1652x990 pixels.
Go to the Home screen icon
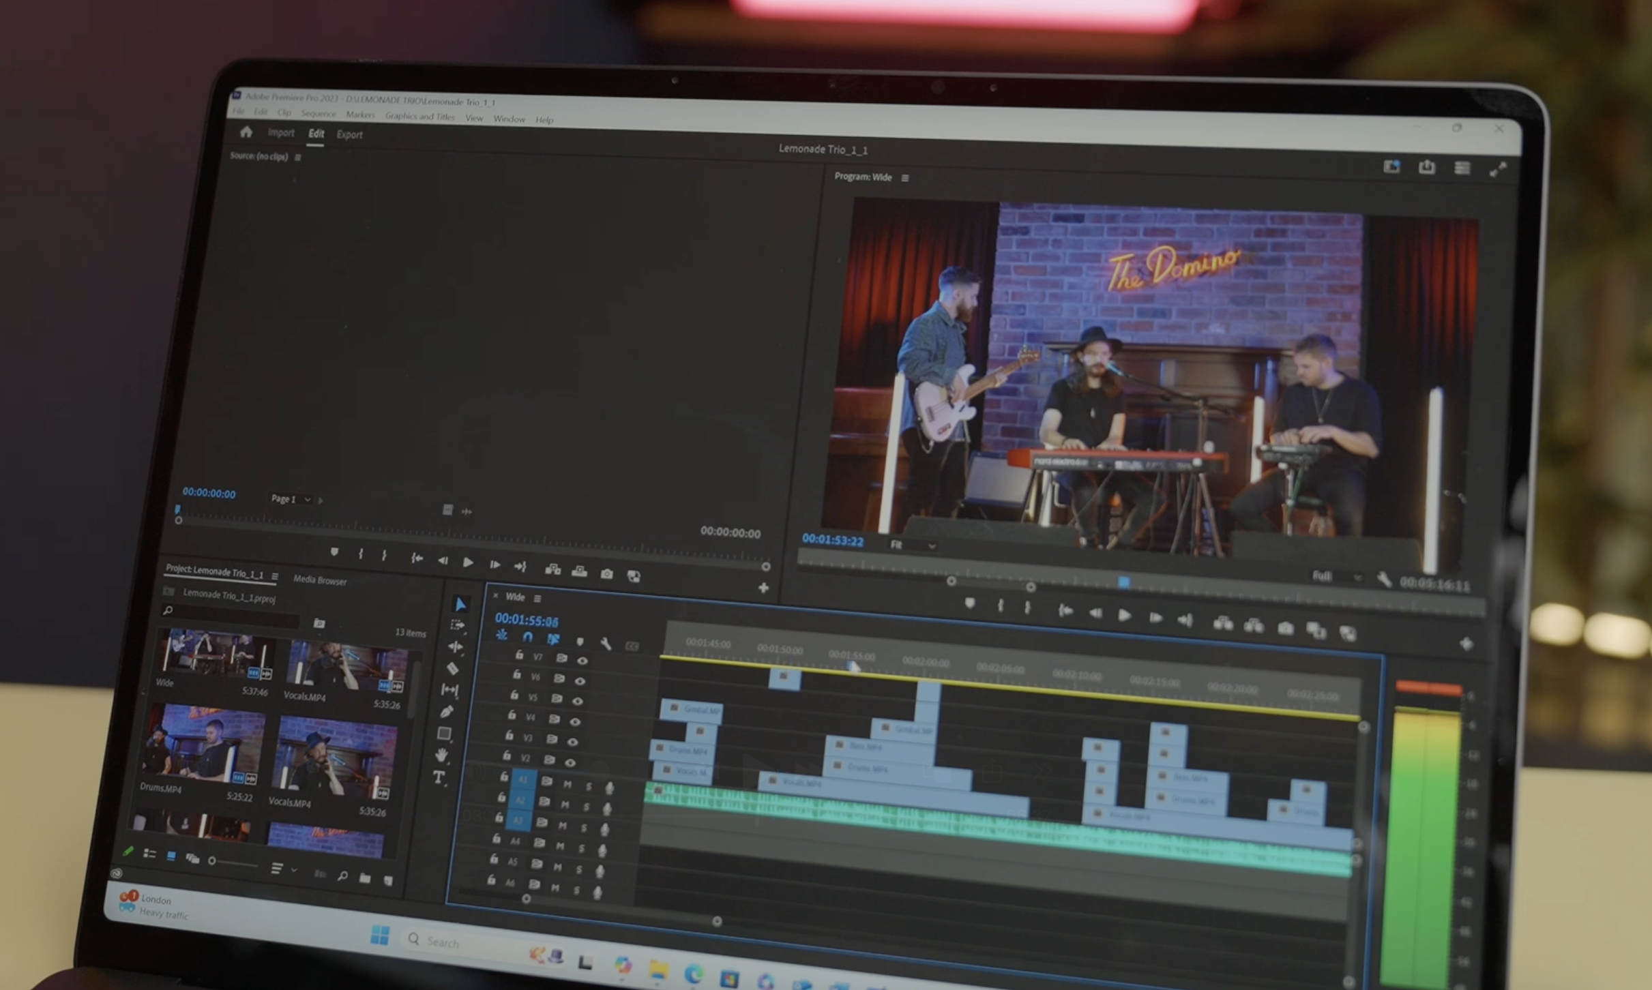click(x=246, y=132)
